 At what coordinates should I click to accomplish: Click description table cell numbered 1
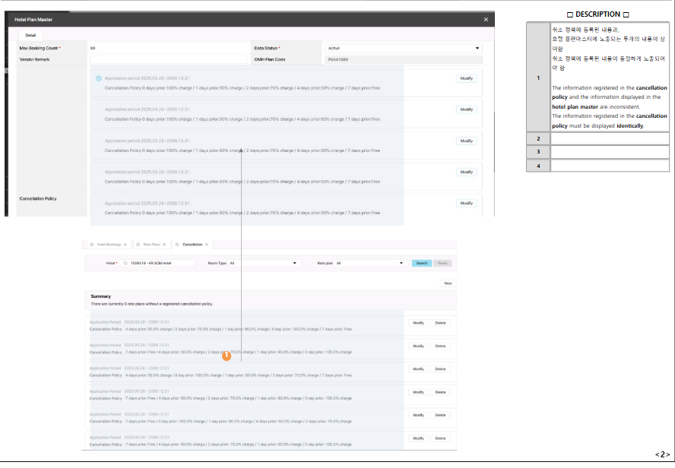pos(538,77)
